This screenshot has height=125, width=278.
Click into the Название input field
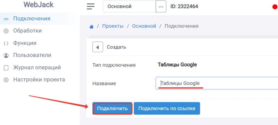point(217,83)
